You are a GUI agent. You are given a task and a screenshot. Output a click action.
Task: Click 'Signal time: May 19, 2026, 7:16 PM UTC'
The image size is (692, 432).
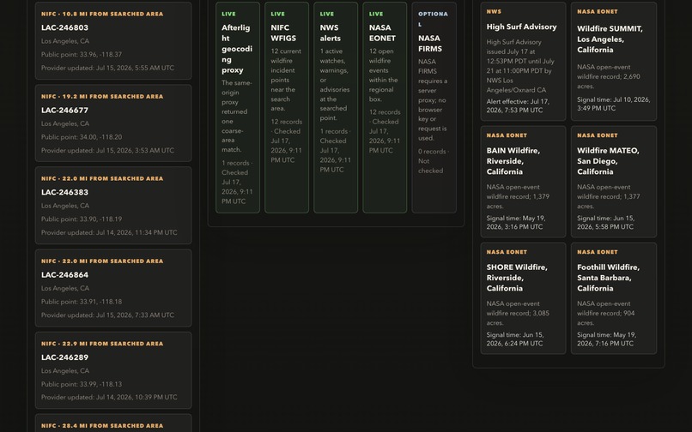(x=606, y=339)
